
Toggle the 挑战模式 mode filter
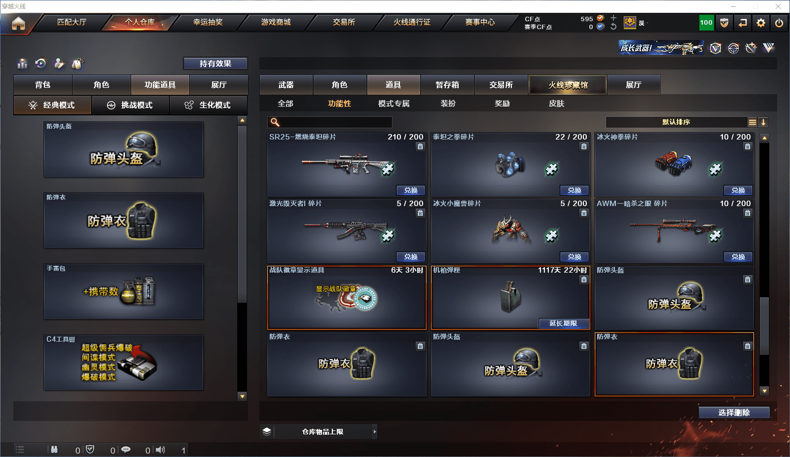(x=130, y=105)
